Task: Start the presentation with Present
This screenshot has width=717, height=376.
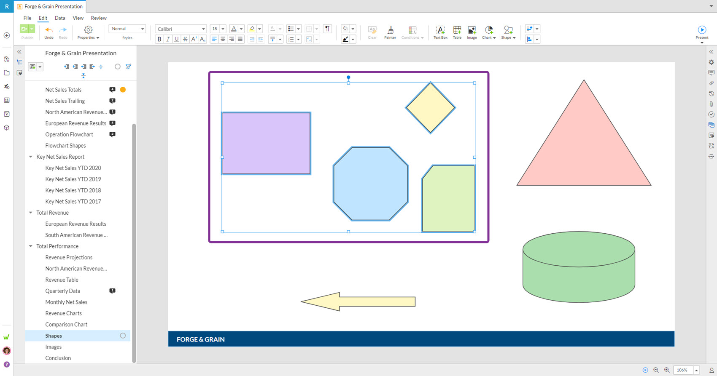Action: click(702, 32)
